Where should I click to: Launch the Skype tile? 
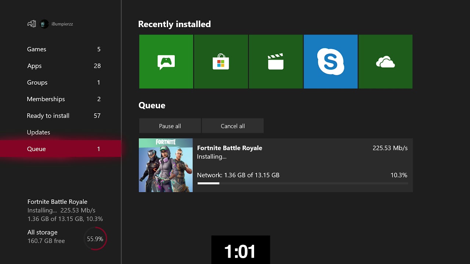pos(330,62)
